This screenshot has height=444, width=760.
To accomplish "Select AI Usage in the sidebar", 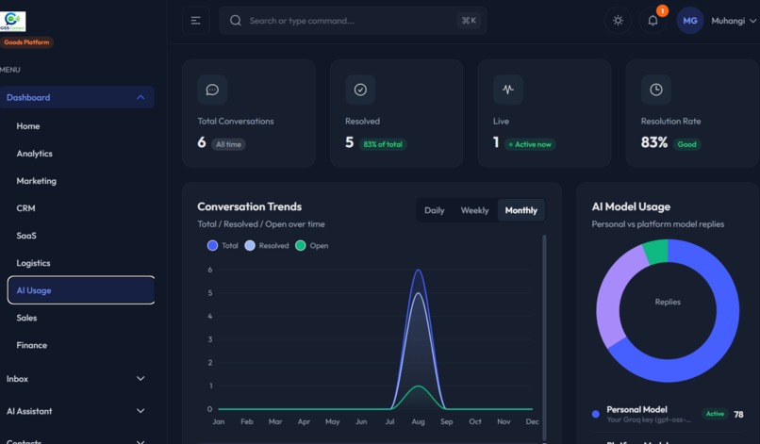I will coord(81,290).
